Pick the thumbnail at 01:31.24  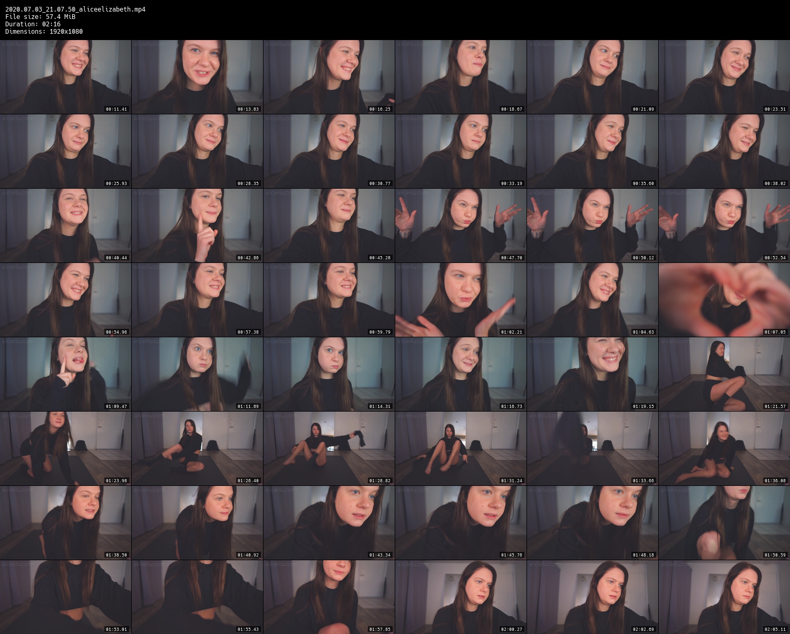click(x=461, y=448)
